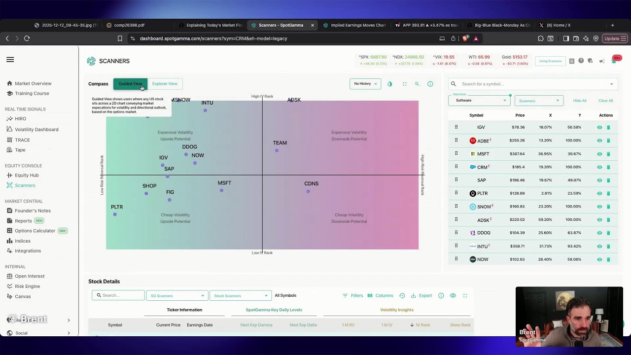The image size is (631, 355).
Task: Click the browser Update button
Action: pos(615,38)
